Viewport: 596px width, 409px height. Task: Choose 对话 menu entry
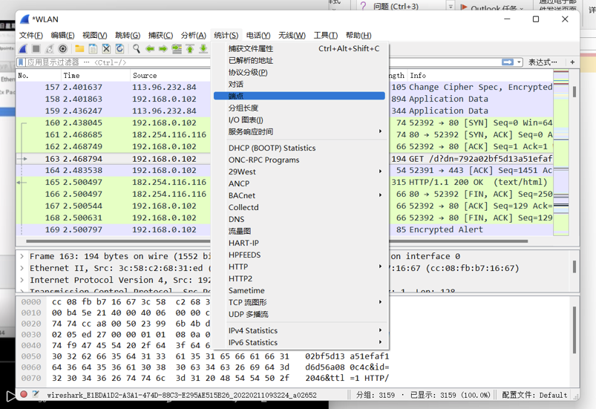pyautogui.click(x=300, y=84)
